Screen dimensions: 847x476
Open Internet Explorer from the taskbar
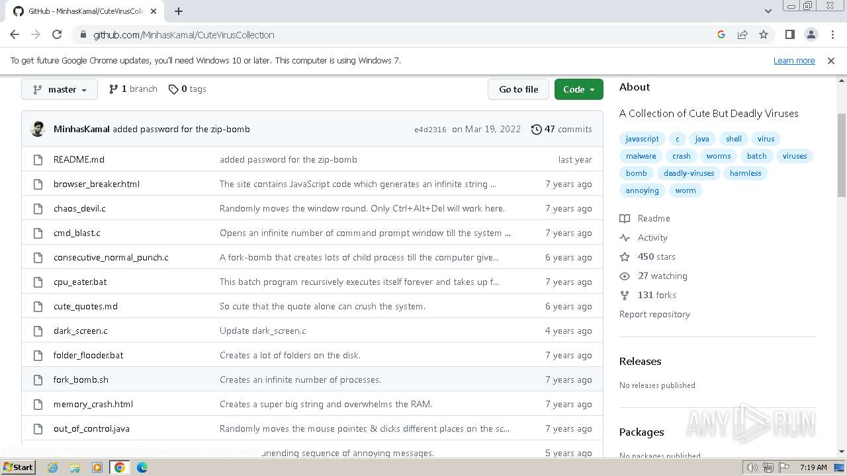click(x=52, y=467)
